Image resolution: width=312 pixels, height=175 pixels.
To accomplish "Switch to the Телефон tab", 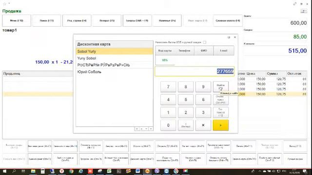I will (184, 51).
